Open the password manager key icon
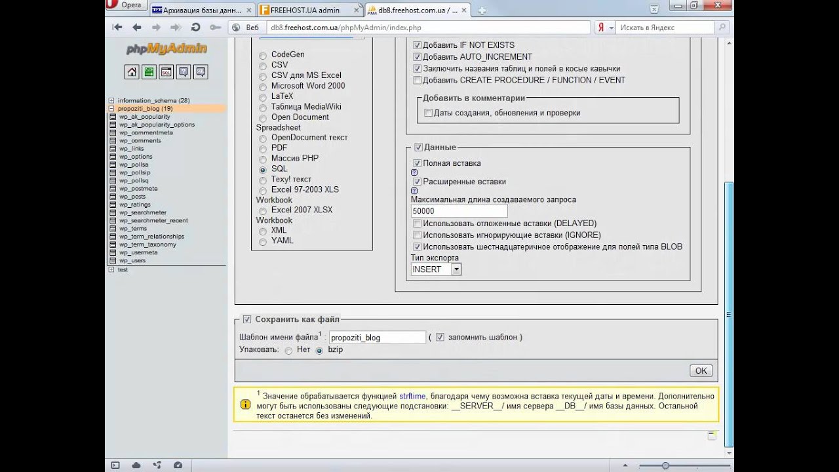839x472 pixels. click(x=215, y=28)
